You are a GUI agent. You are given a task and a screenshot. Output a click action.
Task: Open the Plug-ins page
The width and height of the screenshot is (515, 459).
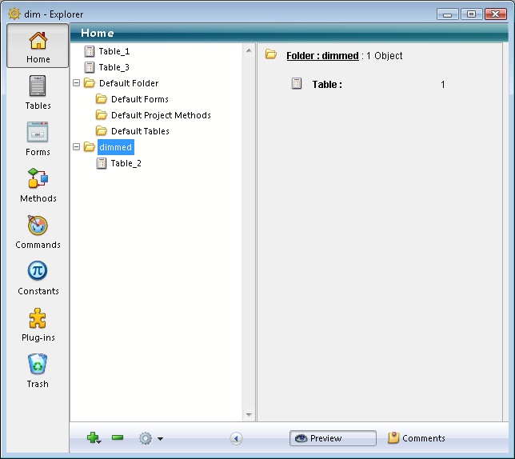[38, 325]
